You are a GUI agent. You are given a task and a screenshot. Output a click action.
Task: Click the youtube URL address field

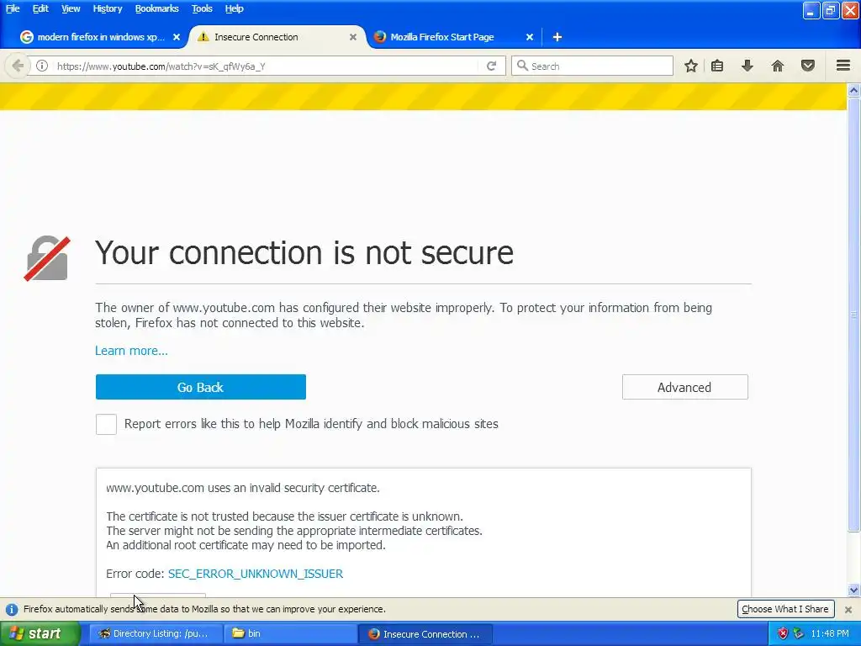click(263, 66)
